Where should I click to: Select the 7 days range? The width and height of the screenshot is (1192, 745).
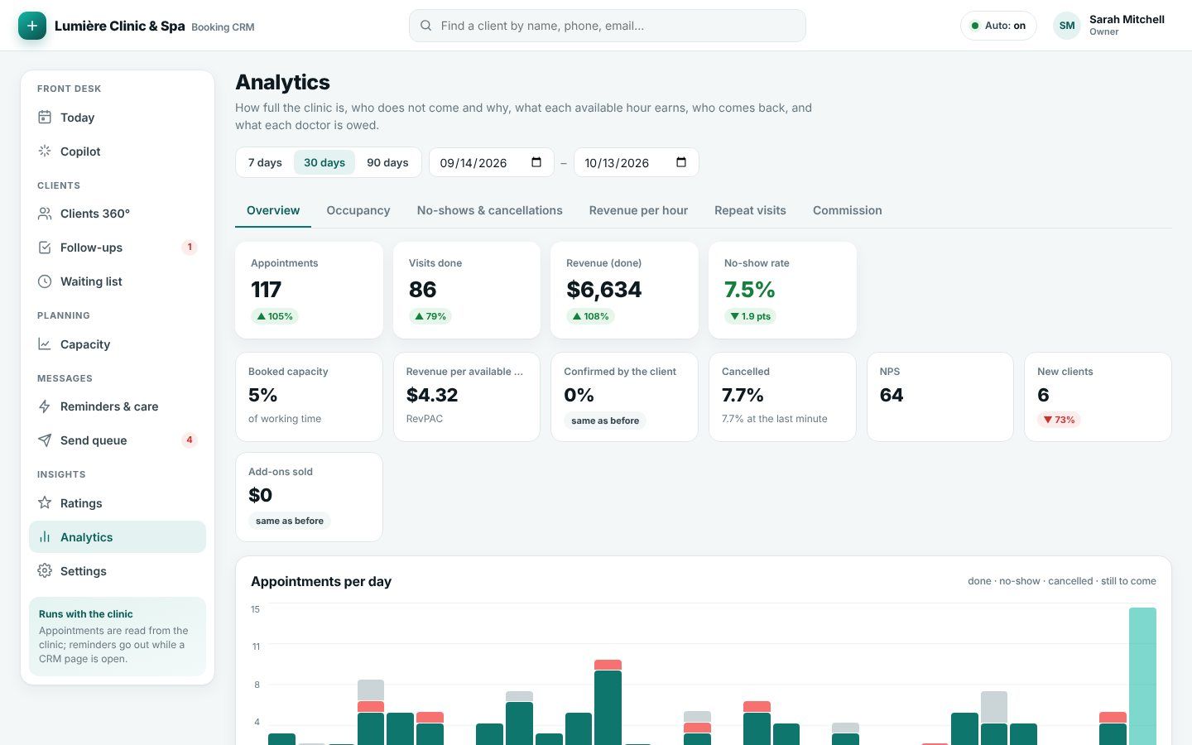click(265, 162)
